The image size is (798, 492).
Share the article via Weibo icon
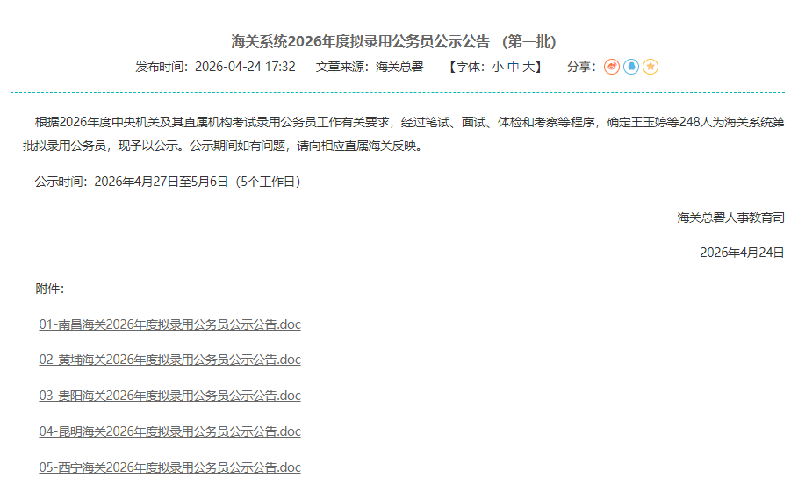pyautogui.click(x=612, y=67)
